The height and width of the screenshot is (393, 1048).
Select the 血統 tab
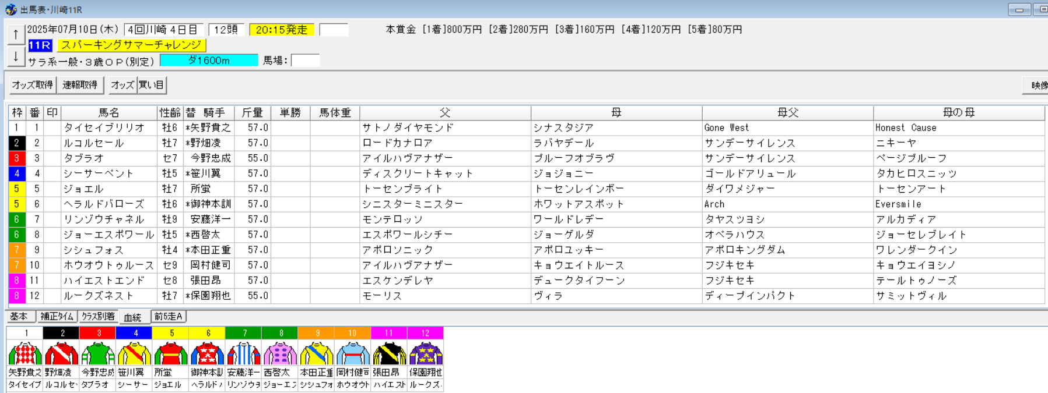pos(133,317)
